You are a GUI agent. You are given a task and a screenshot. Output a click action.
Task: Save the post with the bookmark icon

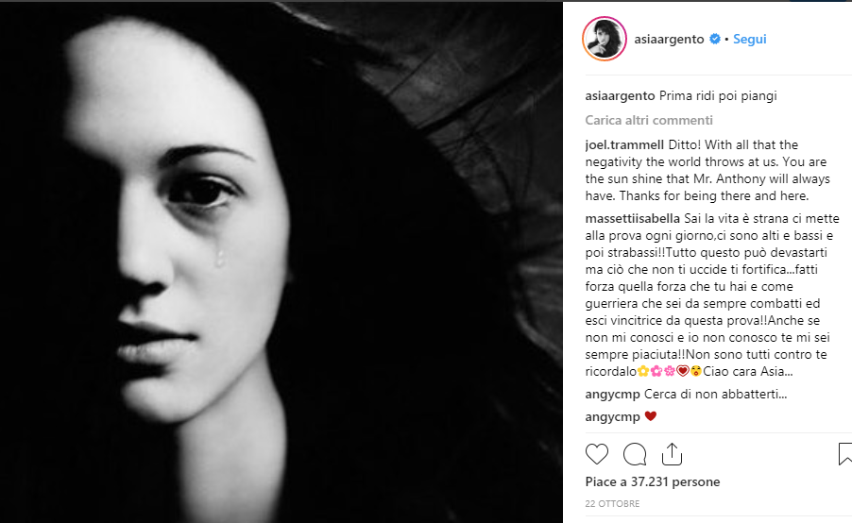click(845, 454)
